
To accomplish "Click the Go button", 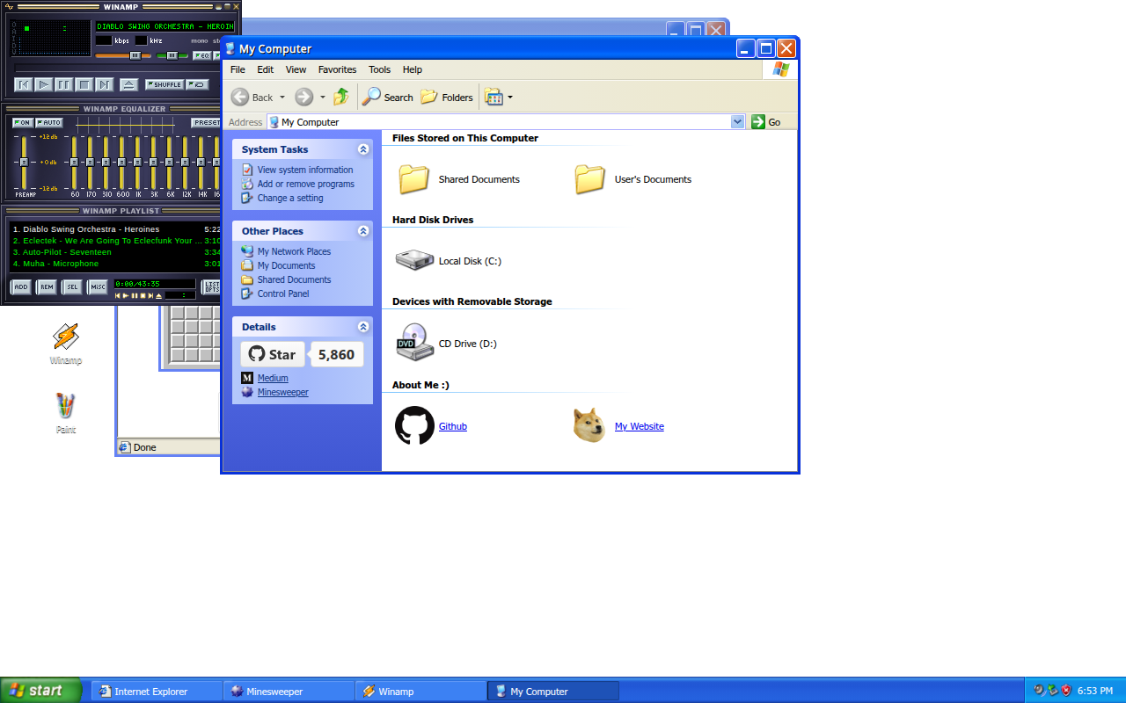I will 766,122.
